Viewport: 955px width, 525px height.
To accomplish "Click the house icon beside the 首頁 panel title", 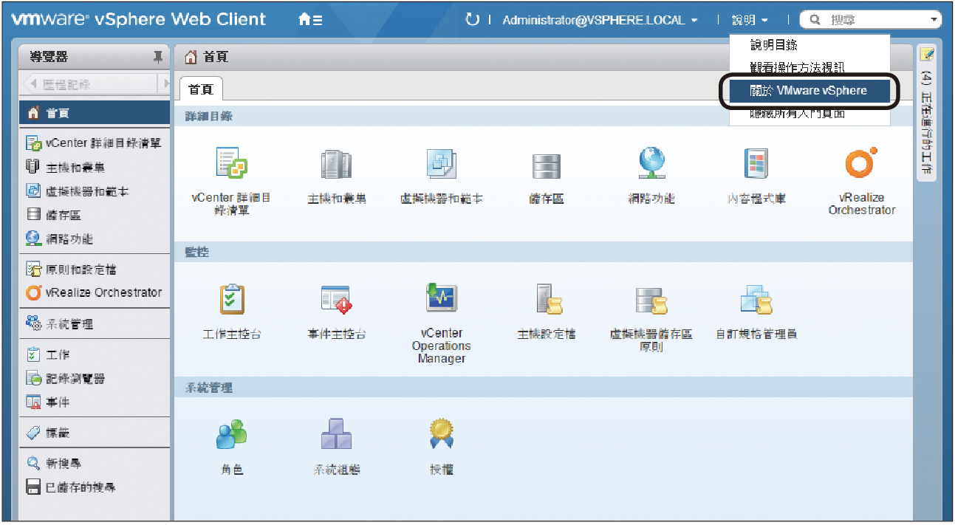I will click(x=191, y=57).
